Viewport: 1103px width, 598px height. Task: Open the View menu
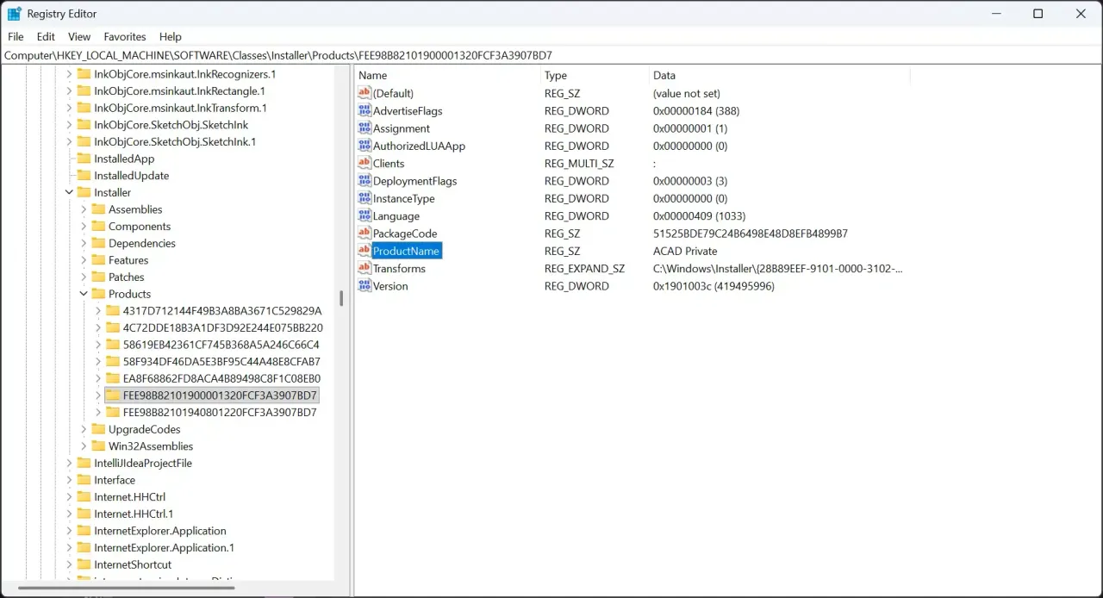click(x=79, y=37)
